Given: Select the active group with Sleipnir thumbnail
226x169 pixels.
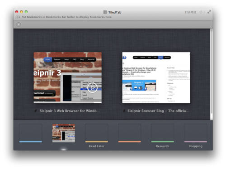Looking at the screenshot, I should [64, 133].
